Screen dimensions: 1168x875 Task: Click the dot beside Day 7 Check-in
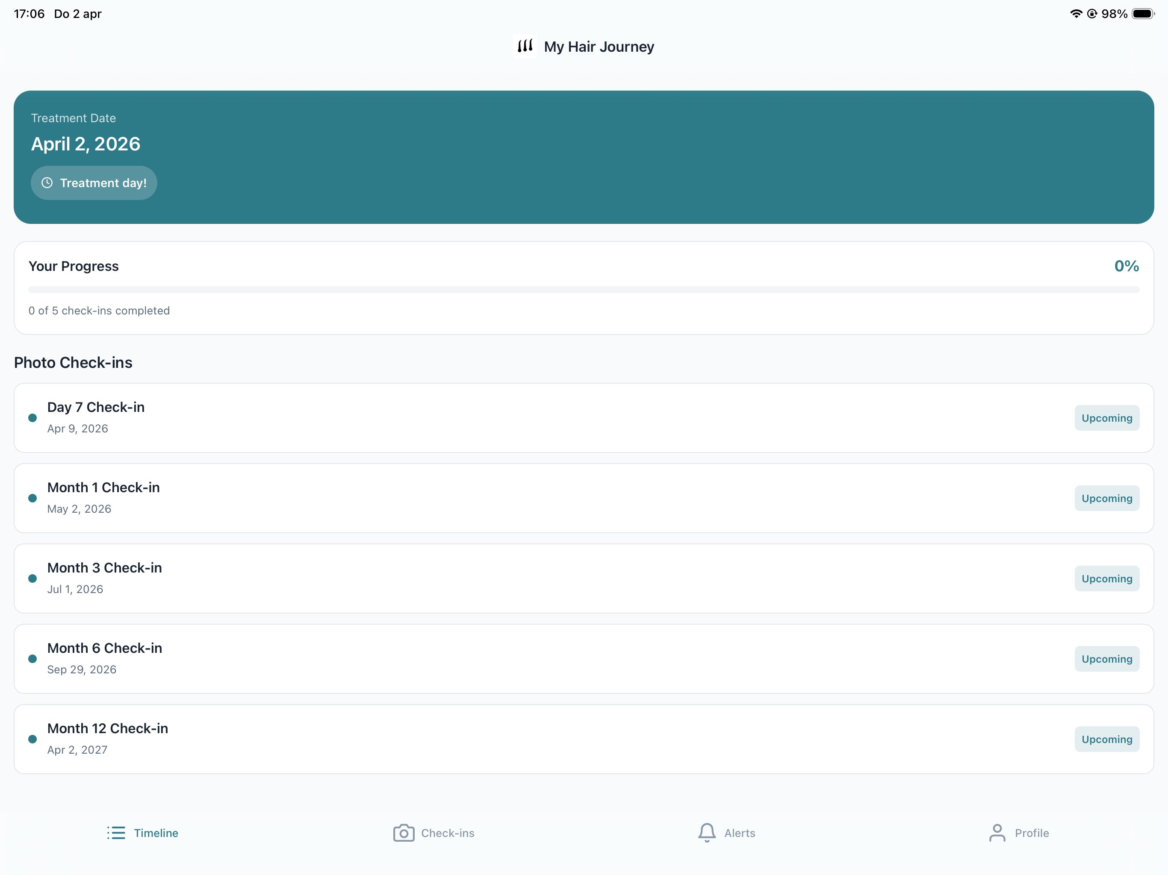(33, 418)
